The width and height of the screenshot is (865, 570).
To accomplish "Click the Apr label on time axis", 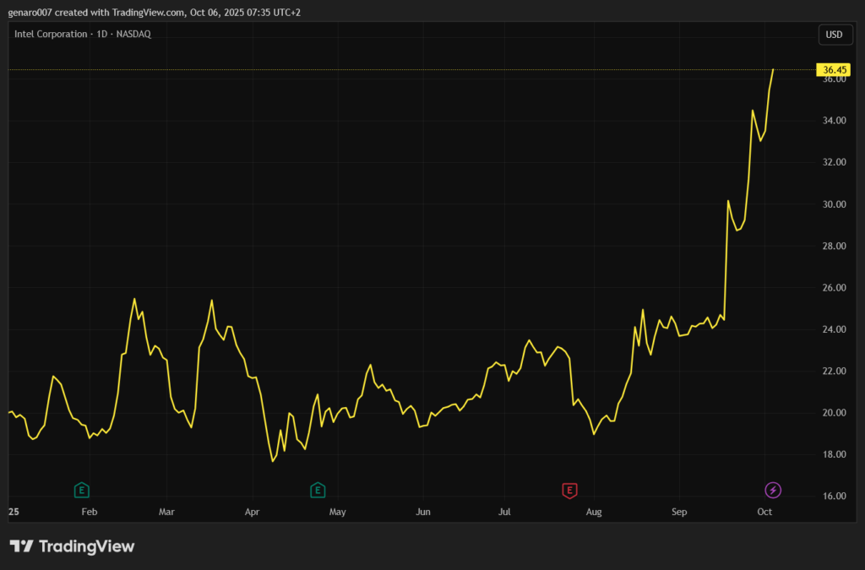I will click(252, 512).
